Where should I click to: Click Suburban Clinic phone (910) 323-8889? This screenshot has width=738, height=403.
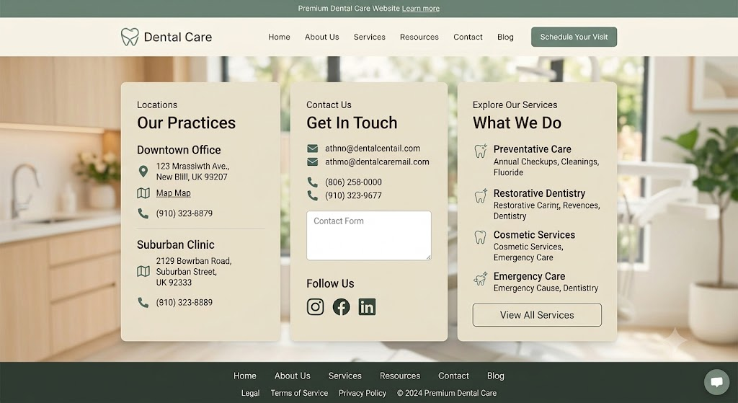184,302
